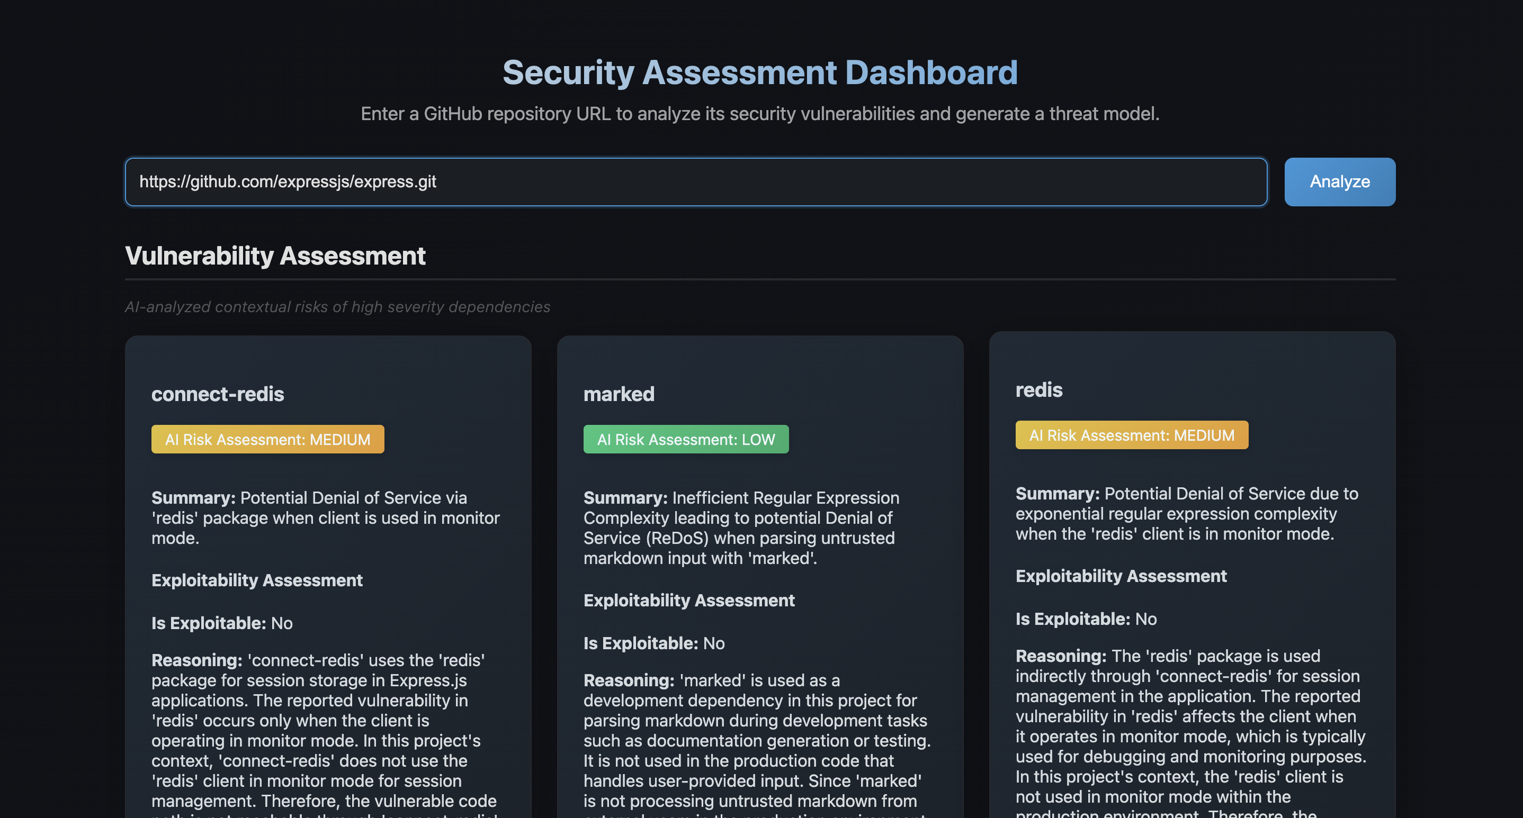Image resolution: width=1523 pixels, height=818 pixels.
Task: Click the Analyze button
Action: [1340, 182]
